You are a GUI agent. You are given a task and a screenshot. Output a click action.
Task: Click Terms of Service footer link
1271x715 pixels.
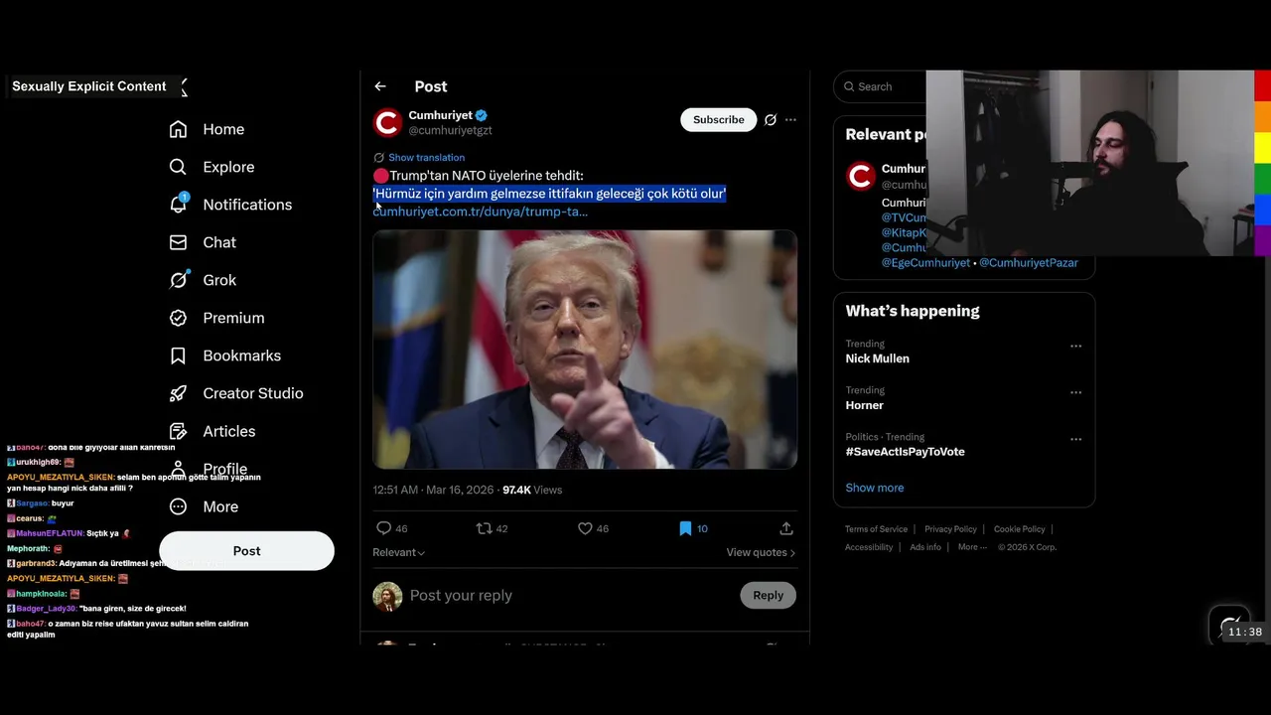click(x=876, y=529)
